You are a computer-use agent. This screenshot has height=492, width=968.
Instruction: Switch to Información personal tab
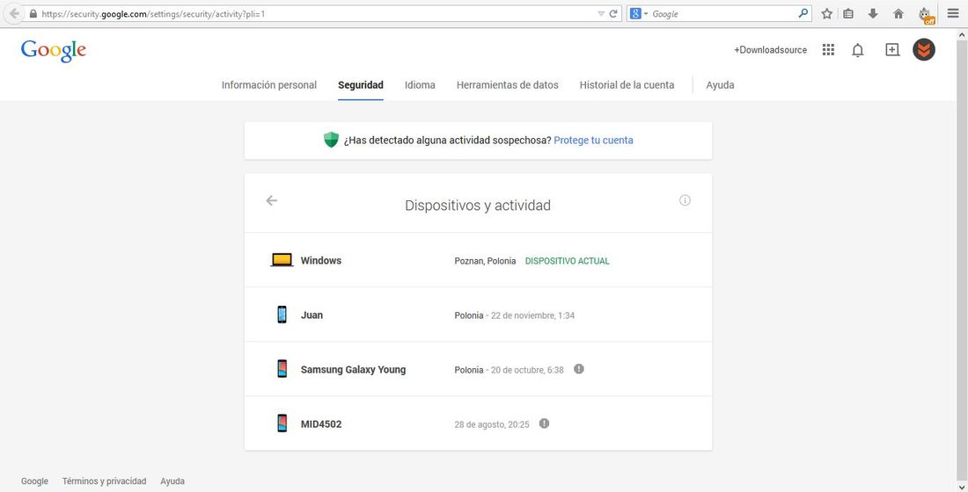pyautogui.click(x=269, y=85)
